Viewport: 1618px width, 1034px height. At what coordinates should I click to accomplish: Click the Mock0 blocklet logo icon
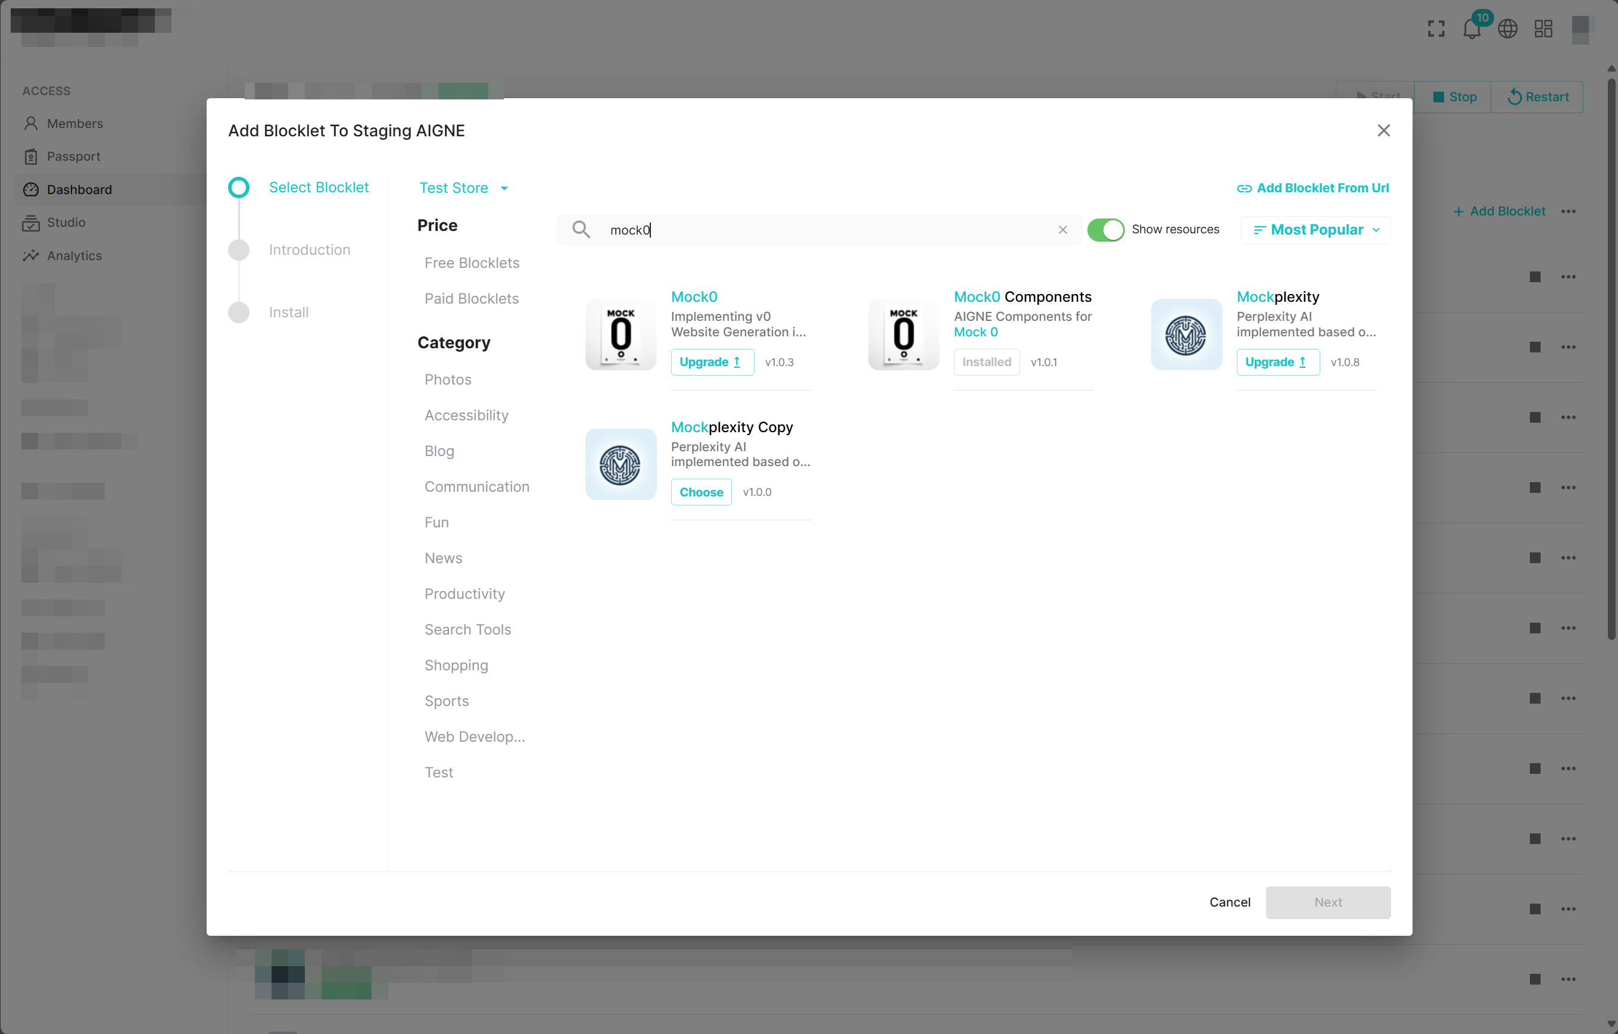620,334
